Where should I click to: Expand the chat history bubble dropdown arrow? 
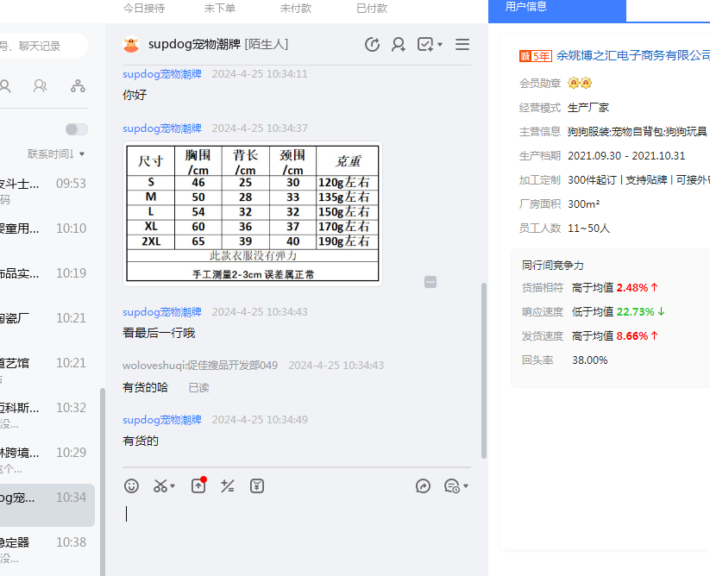pyautogui.click(x=466, y=487)
